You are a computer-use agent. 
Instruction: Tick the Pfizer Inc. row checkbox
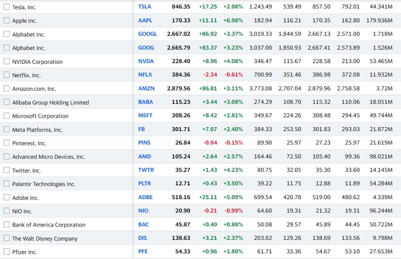pyautogui.click(x=6, y=252)
